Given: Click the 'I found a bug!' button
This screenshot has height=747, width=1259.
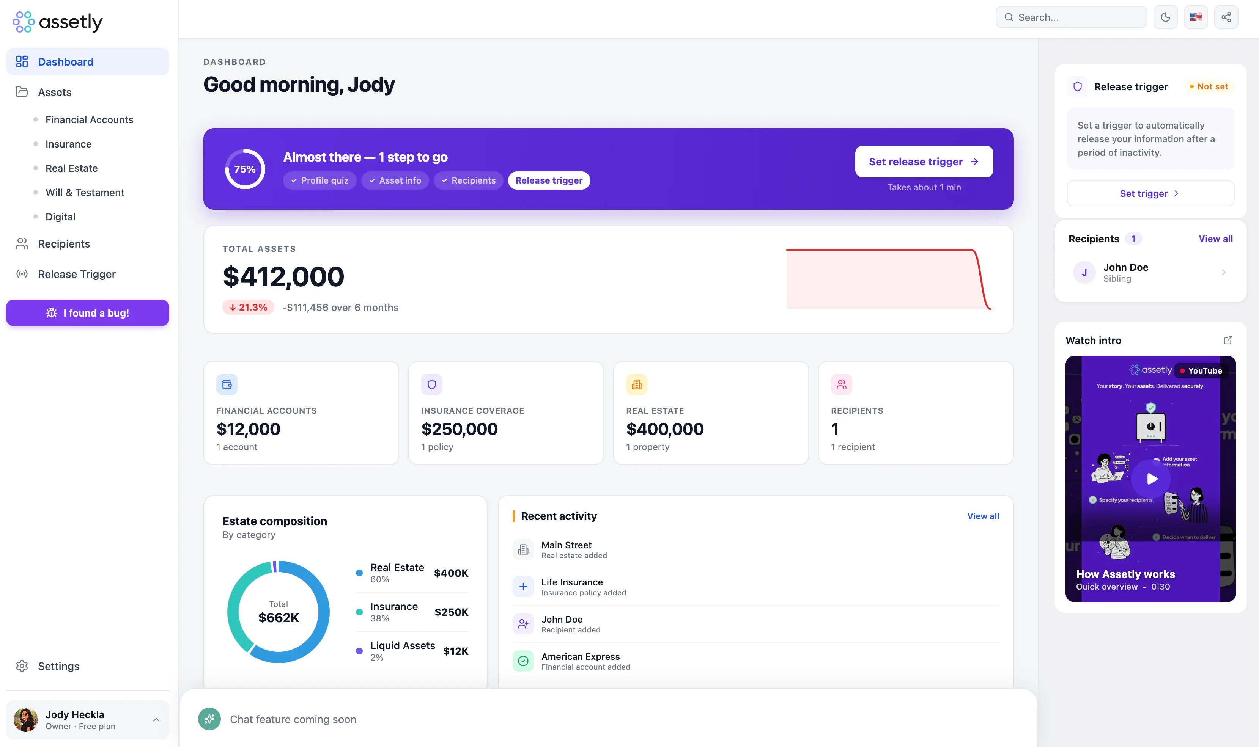Looking at the screenshot, I should click(x=88, y=312).
